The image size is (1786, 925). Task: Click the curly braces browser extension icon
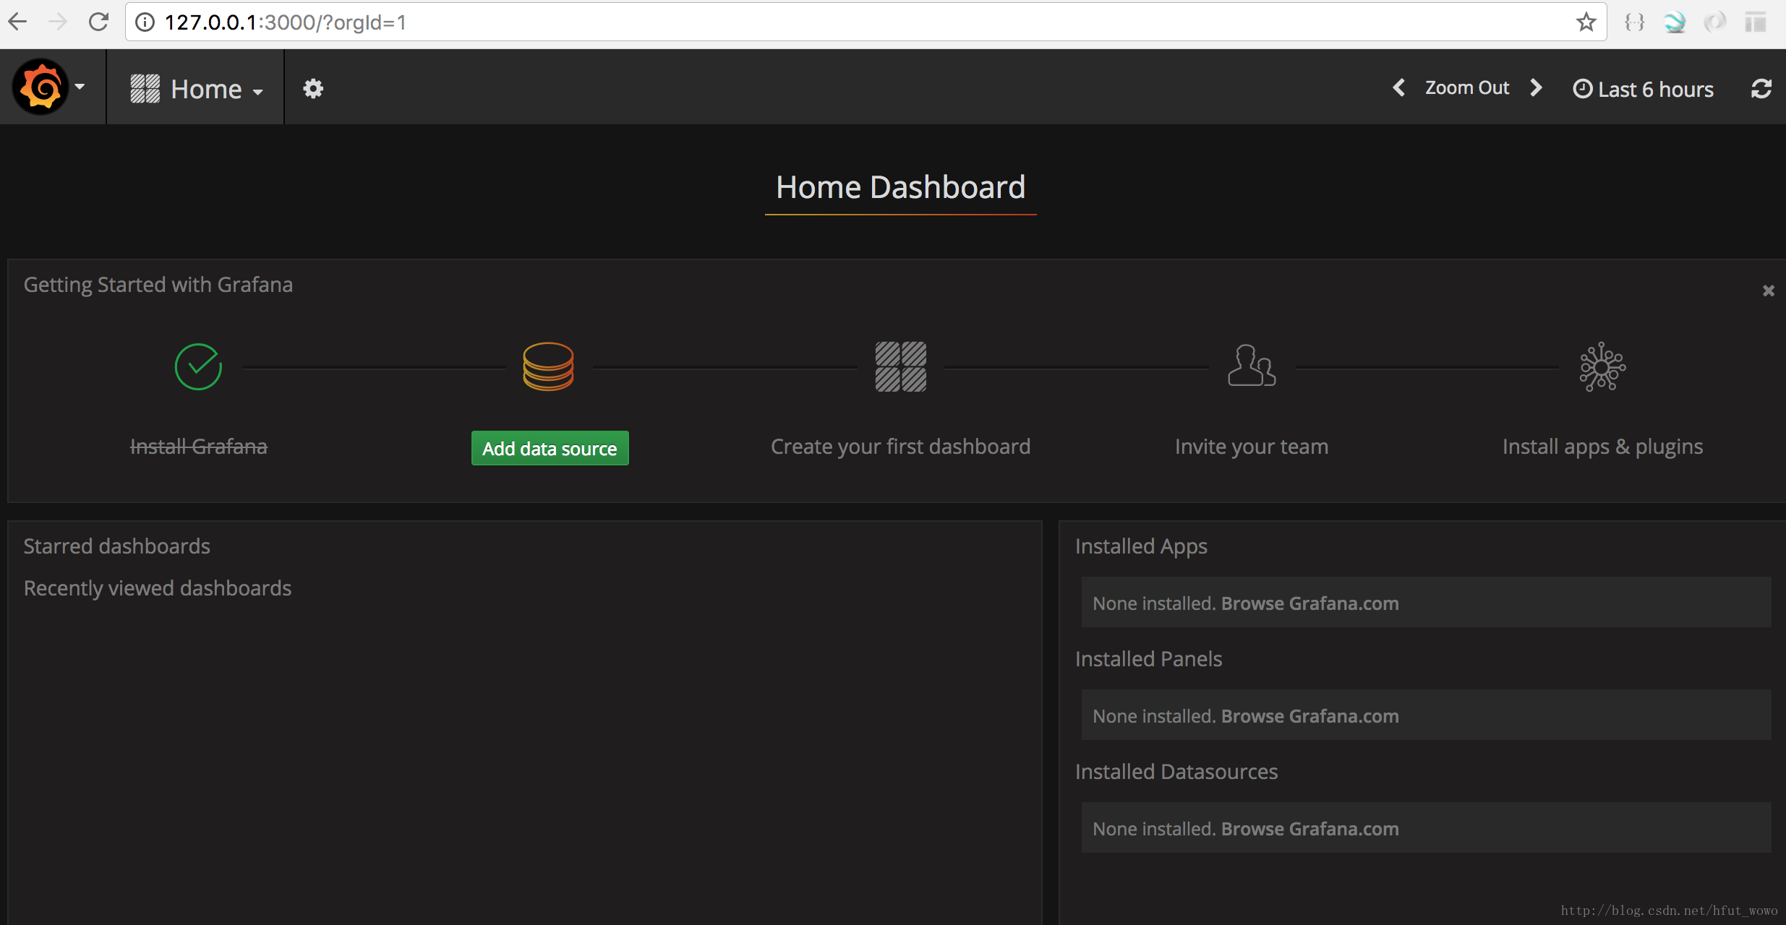[1634, 22]
